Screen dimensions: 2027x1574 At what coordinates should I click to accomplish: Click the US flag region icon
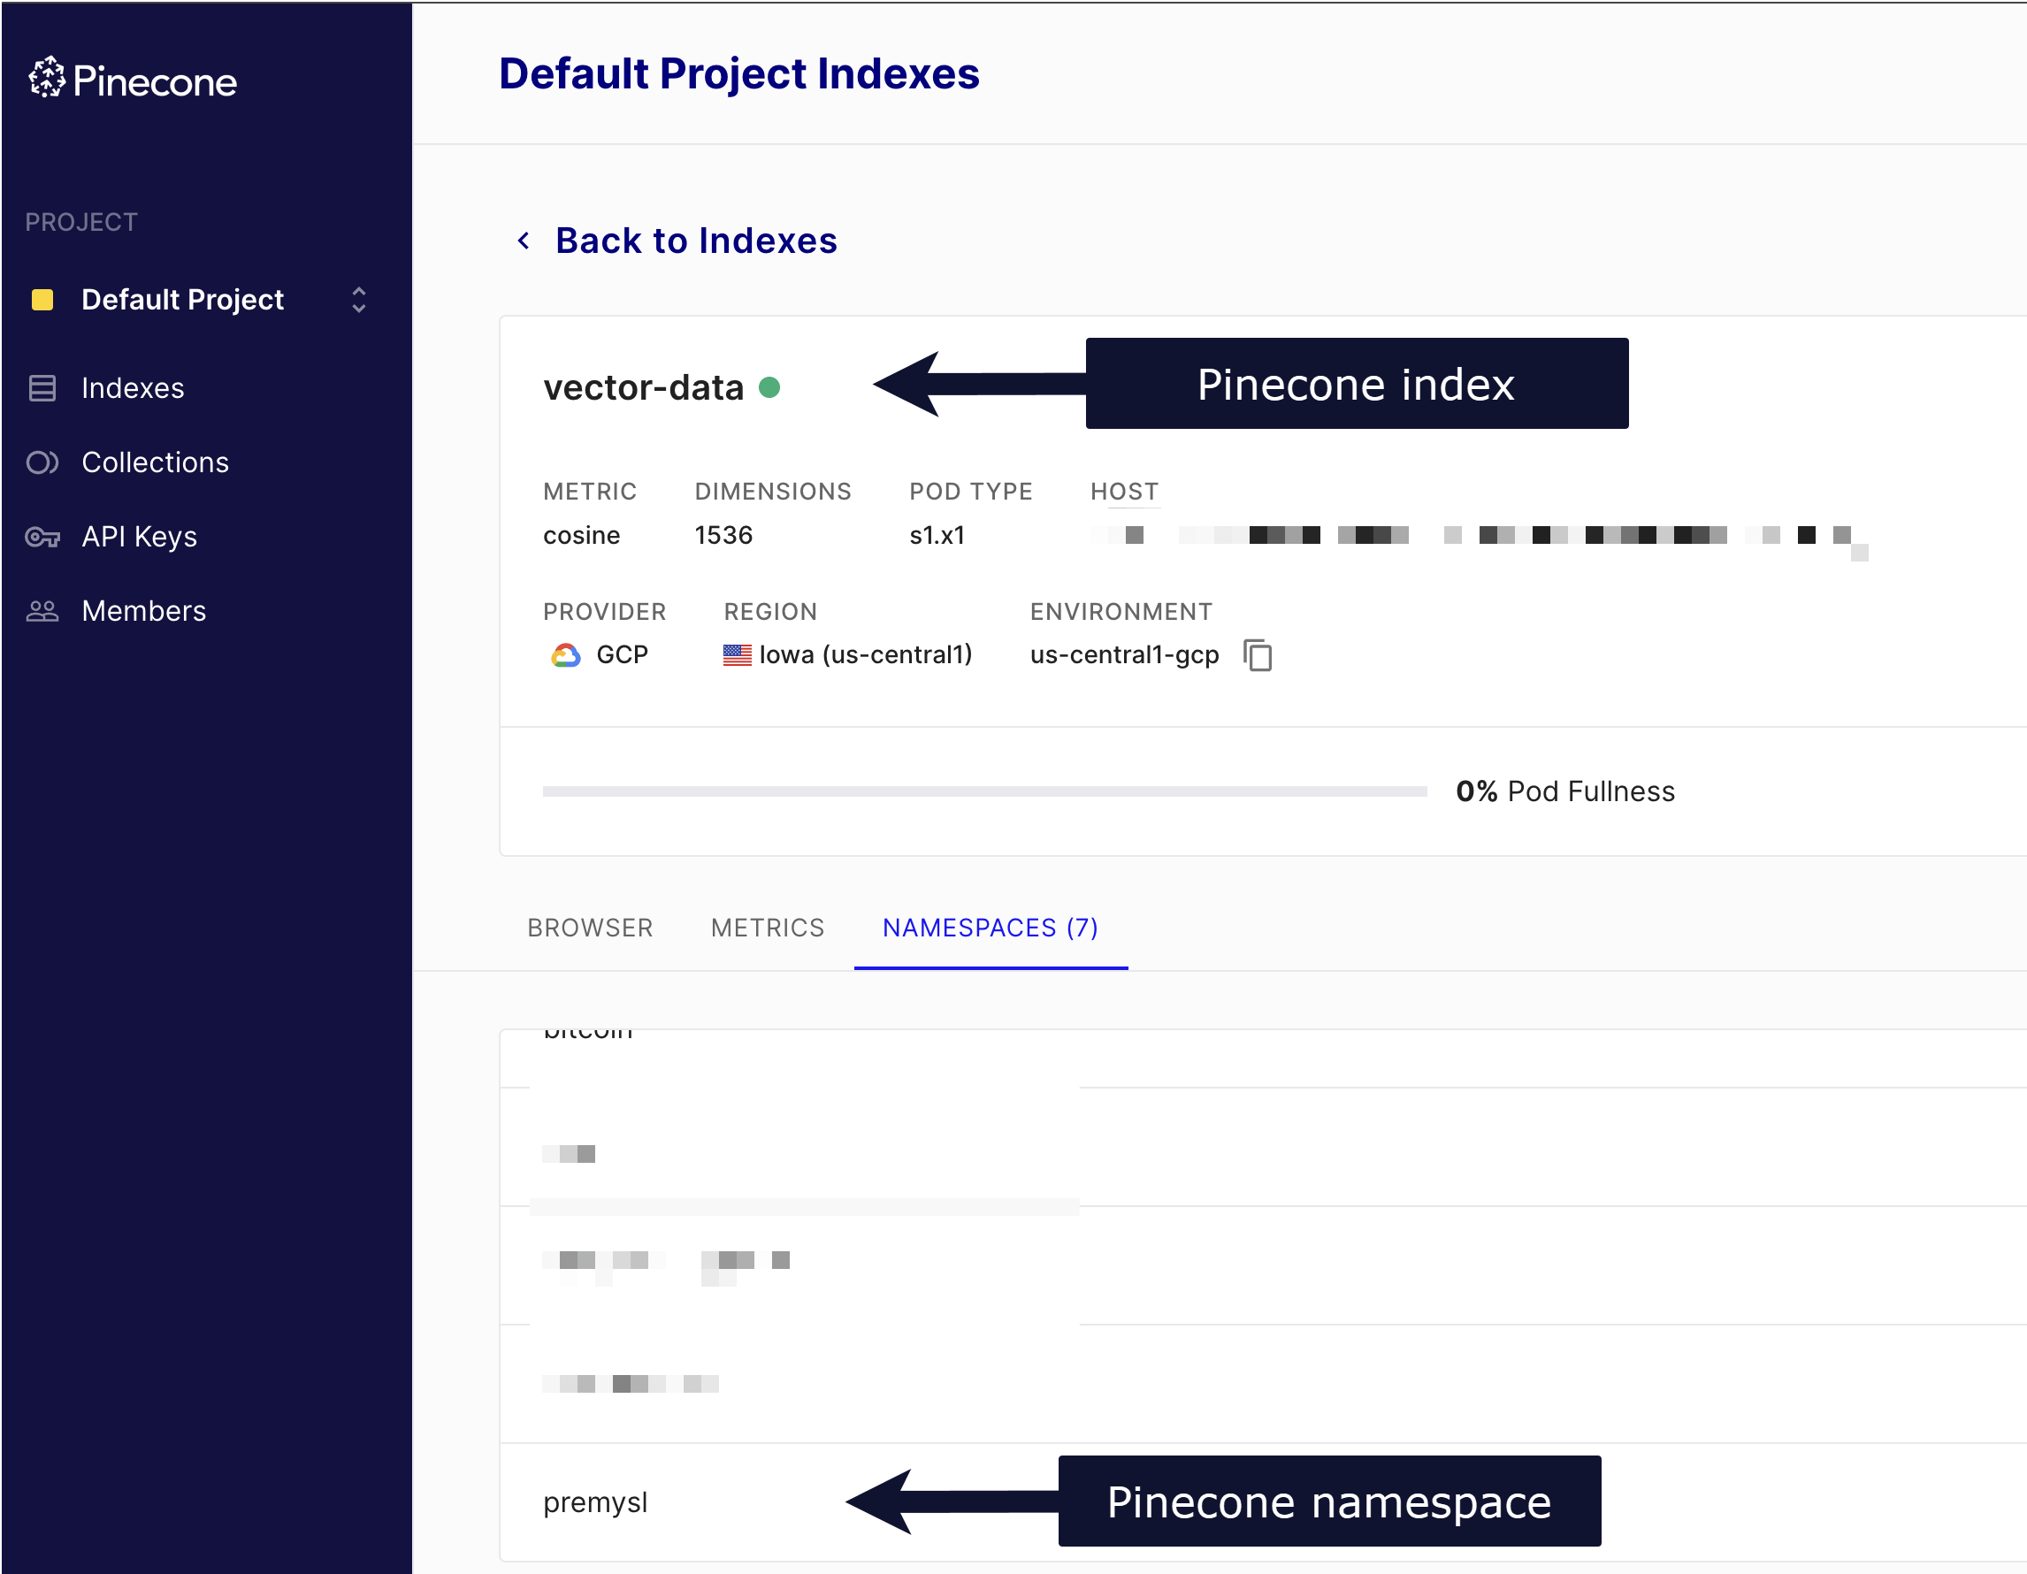click(x=737, y=655)
